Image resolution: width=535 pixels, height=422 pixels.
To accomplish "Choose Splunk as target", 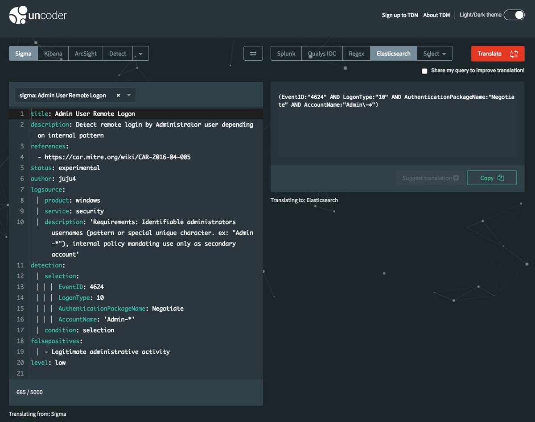I will (286, 54).
